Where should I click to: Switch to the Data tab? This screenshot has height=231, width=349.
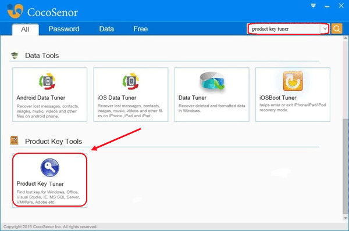pyautogui.click(x=106, y=29)
